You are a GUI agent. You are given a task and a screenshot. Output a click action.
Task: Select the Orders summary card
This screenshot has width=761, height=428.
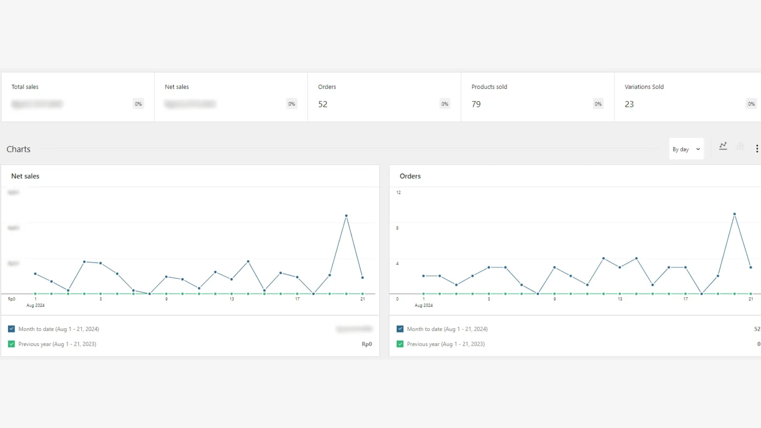[x=384, y=97]
